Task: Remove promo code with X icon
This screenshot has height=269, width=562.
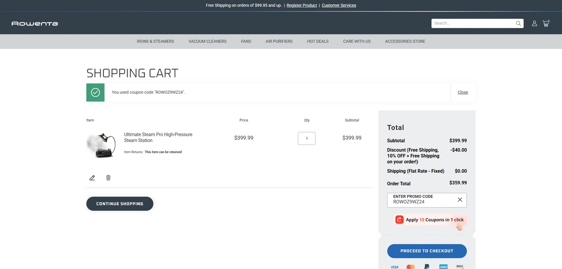Action: [460, 200]
